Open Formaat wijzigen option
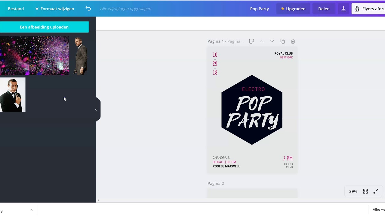 [54, 9]
